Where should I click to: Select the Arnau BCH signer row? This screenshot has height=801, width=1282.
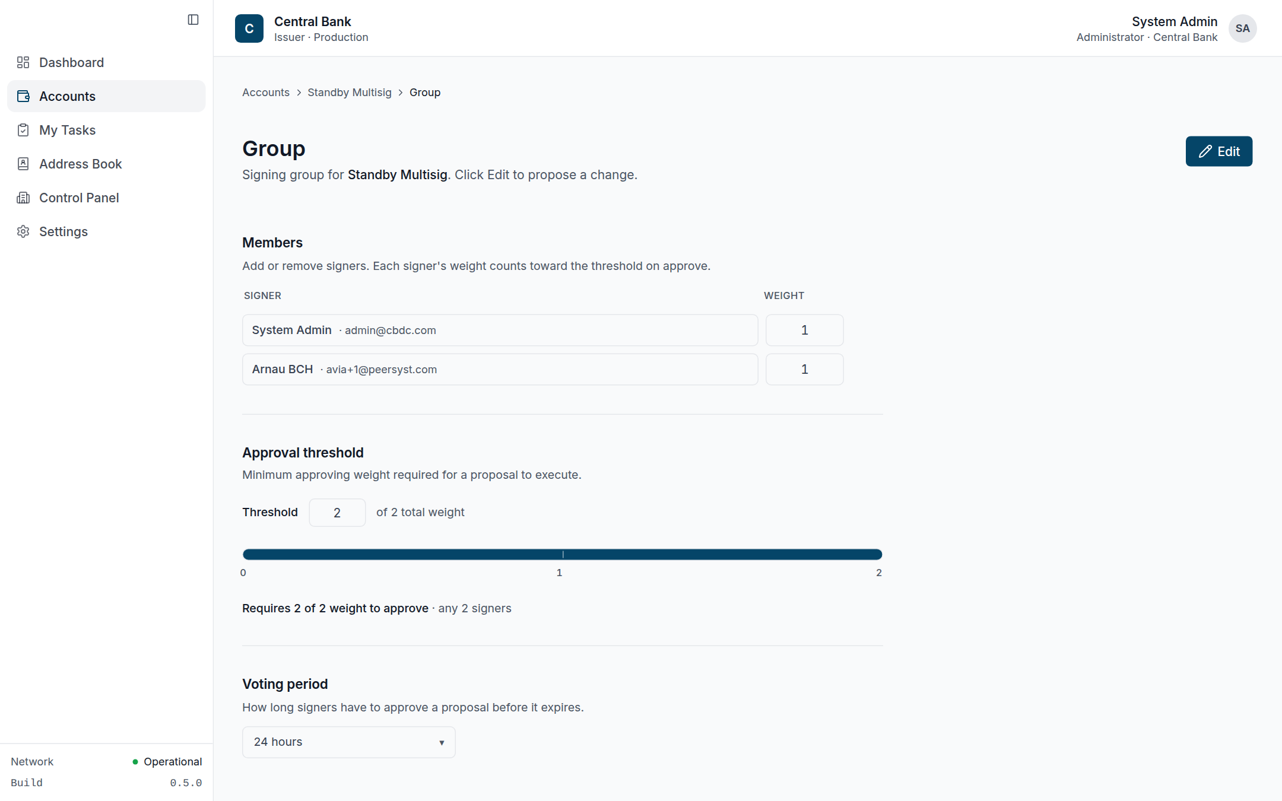coord(500,369)
